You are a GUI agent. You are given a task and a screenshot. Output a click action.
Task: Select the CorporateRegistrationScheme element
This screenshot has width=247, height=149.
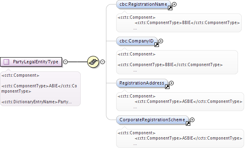[152, 120]
